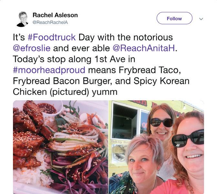Open the #Foodtruck hashtag

[x=52, y=37]
